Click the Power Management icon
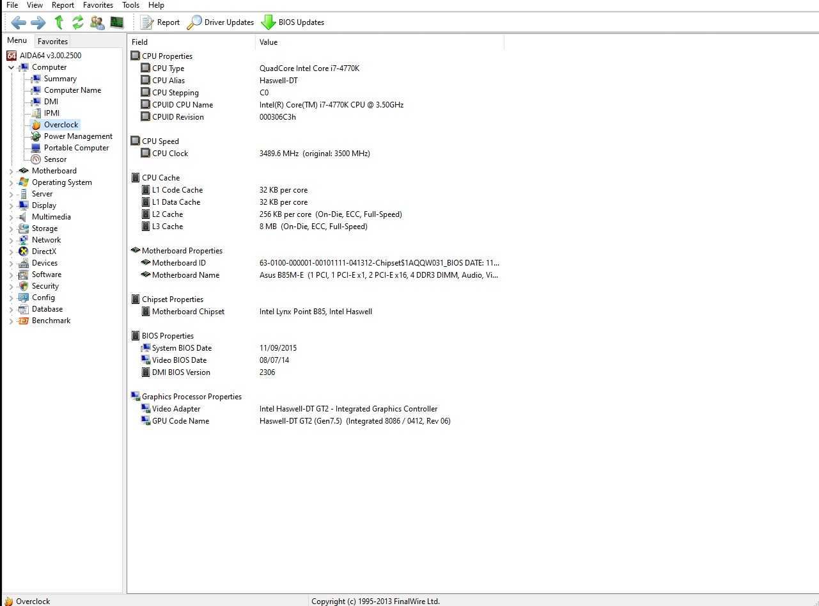The image size is (819, 606). [36, 136]
